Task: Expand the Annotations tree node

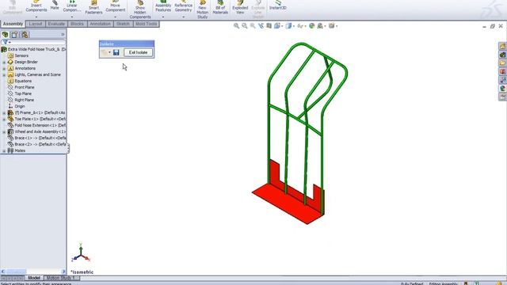Action: tap(4, 69)
